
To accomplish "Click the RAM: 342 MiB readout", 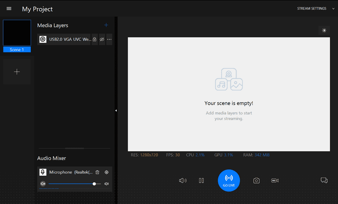I will (256, 155).
